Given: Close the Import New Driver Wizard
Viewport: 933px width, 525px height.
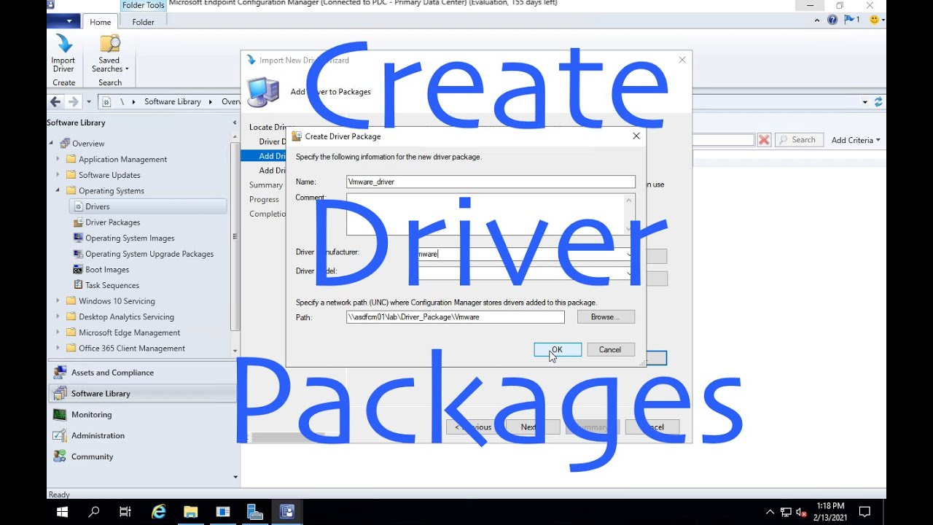Looking at the screenshot, I should click(x=682, y=60).
